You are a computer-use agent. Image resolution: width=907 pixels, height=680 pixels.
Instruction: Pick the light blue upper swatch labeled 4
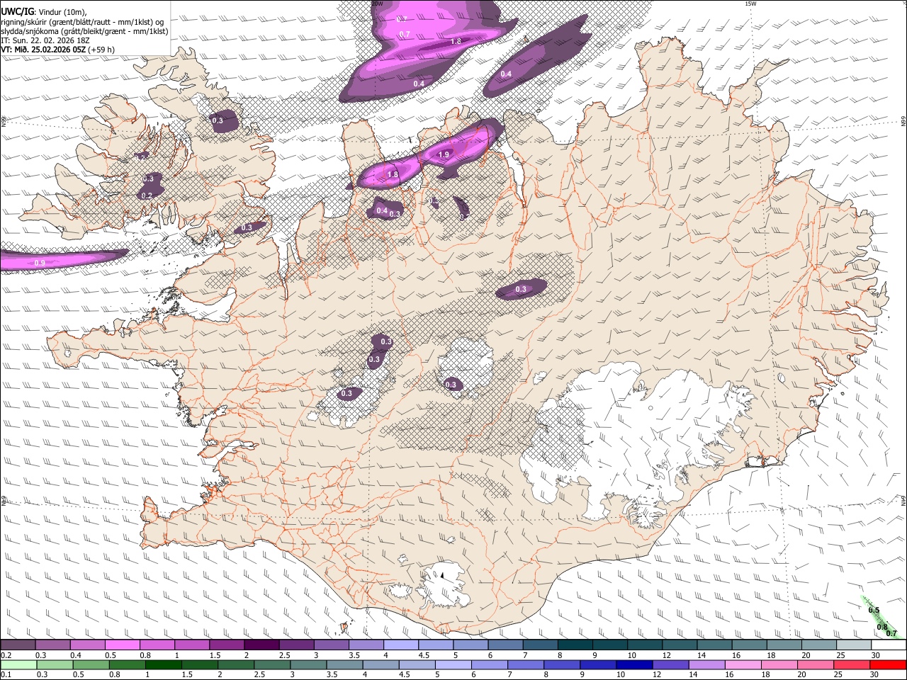400,645
